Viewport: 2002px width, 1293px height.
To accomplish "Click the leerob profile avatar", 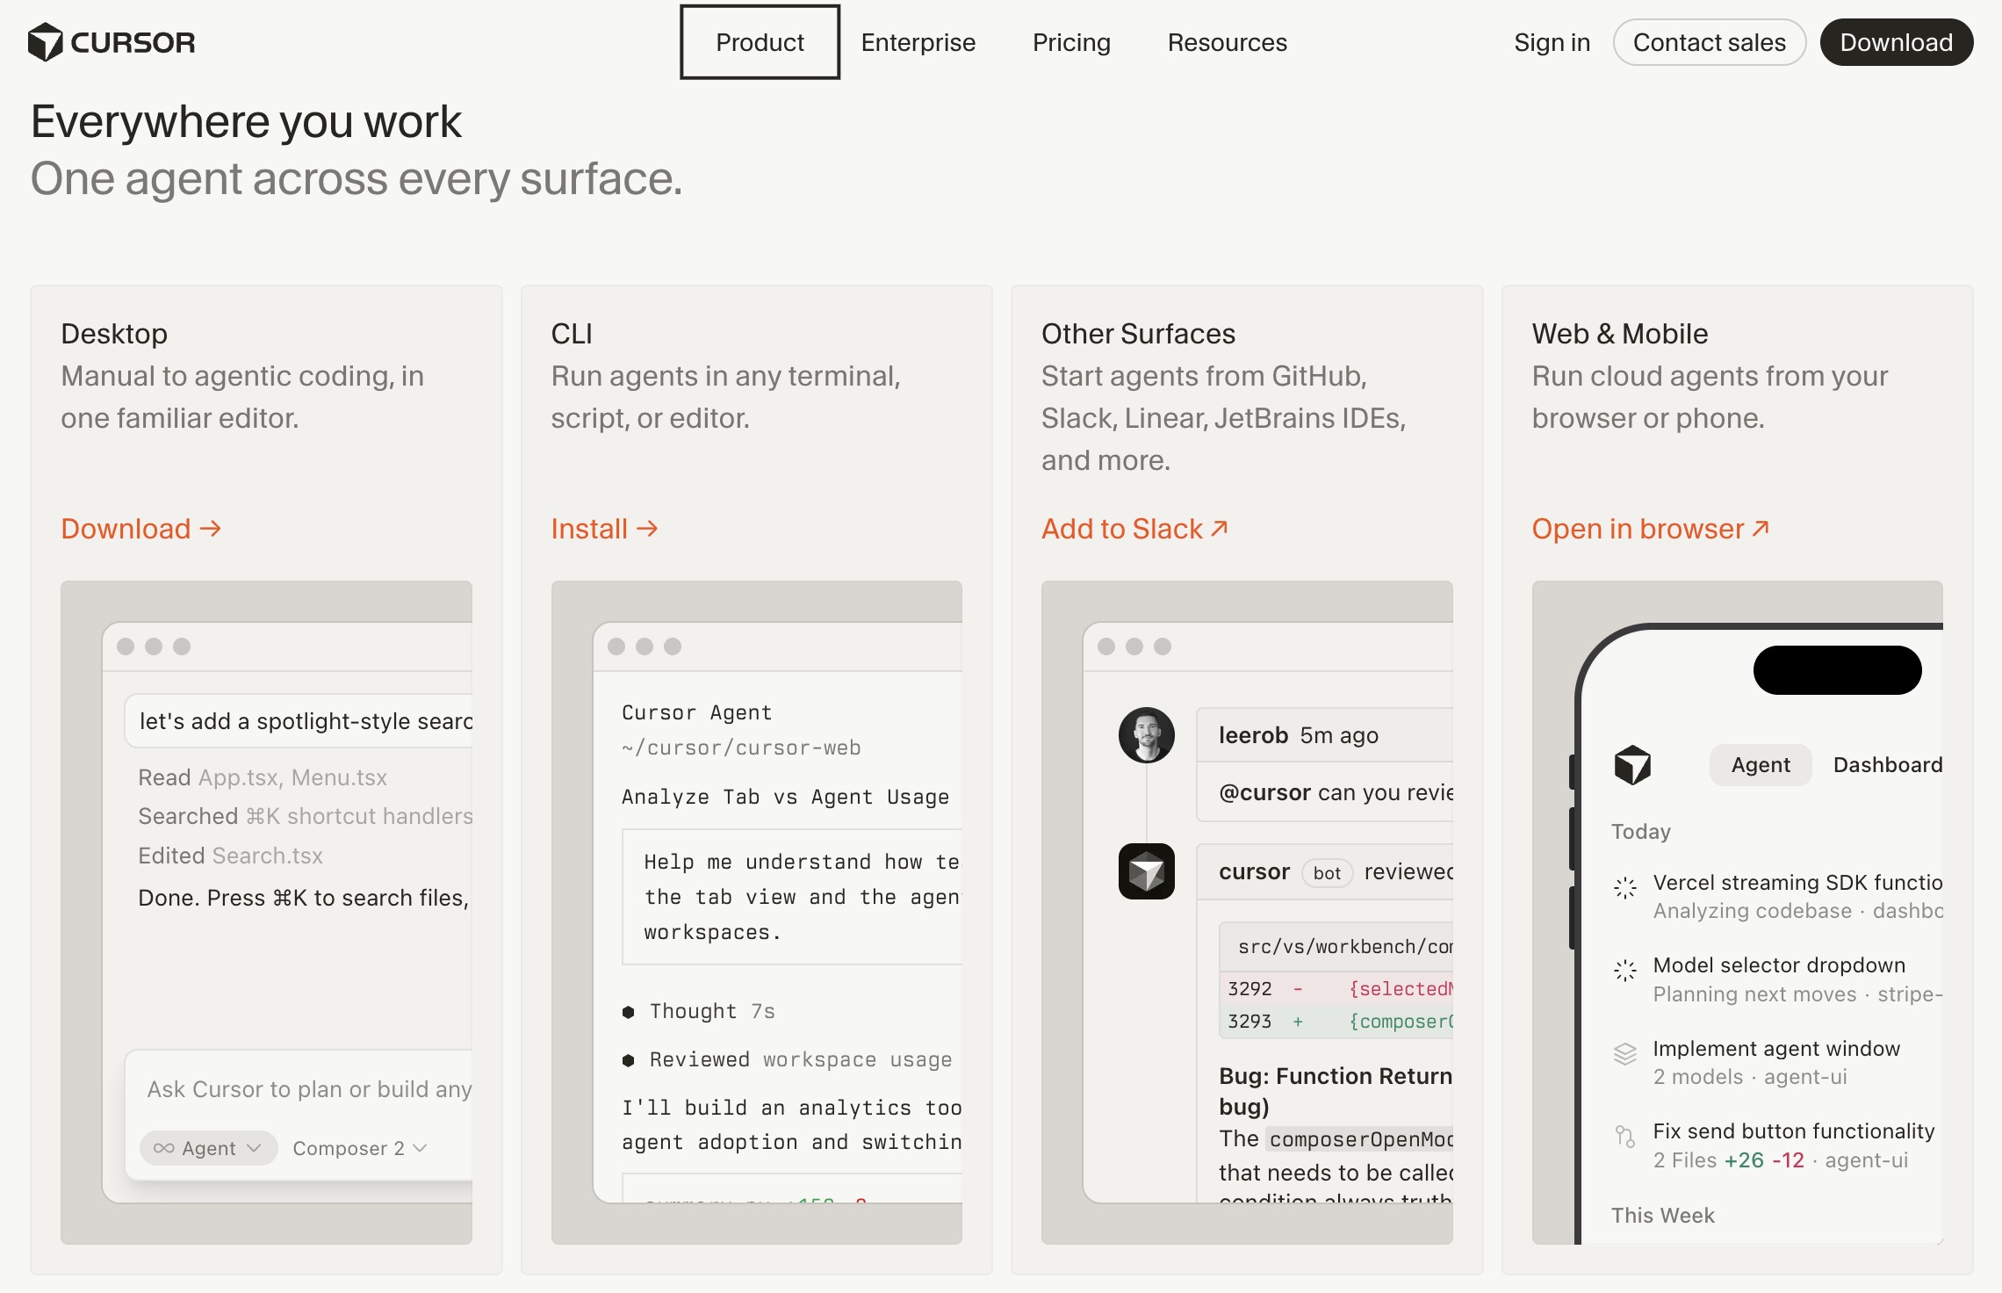I will (x=1146, y=734).
